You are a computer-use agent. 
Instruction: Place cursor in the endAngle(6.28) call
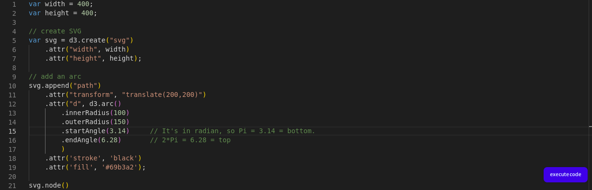tap(91, 140)
